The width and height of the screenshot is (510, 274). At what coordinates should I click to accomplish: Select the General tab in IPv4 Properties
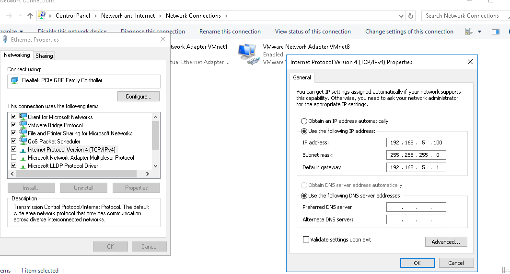click(x=302, y=77)
